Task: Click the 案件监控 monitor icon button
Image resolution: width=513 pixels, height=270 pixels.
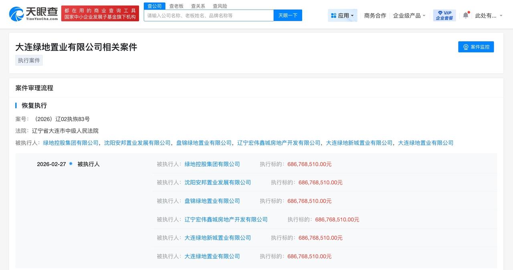Action: 465,47
